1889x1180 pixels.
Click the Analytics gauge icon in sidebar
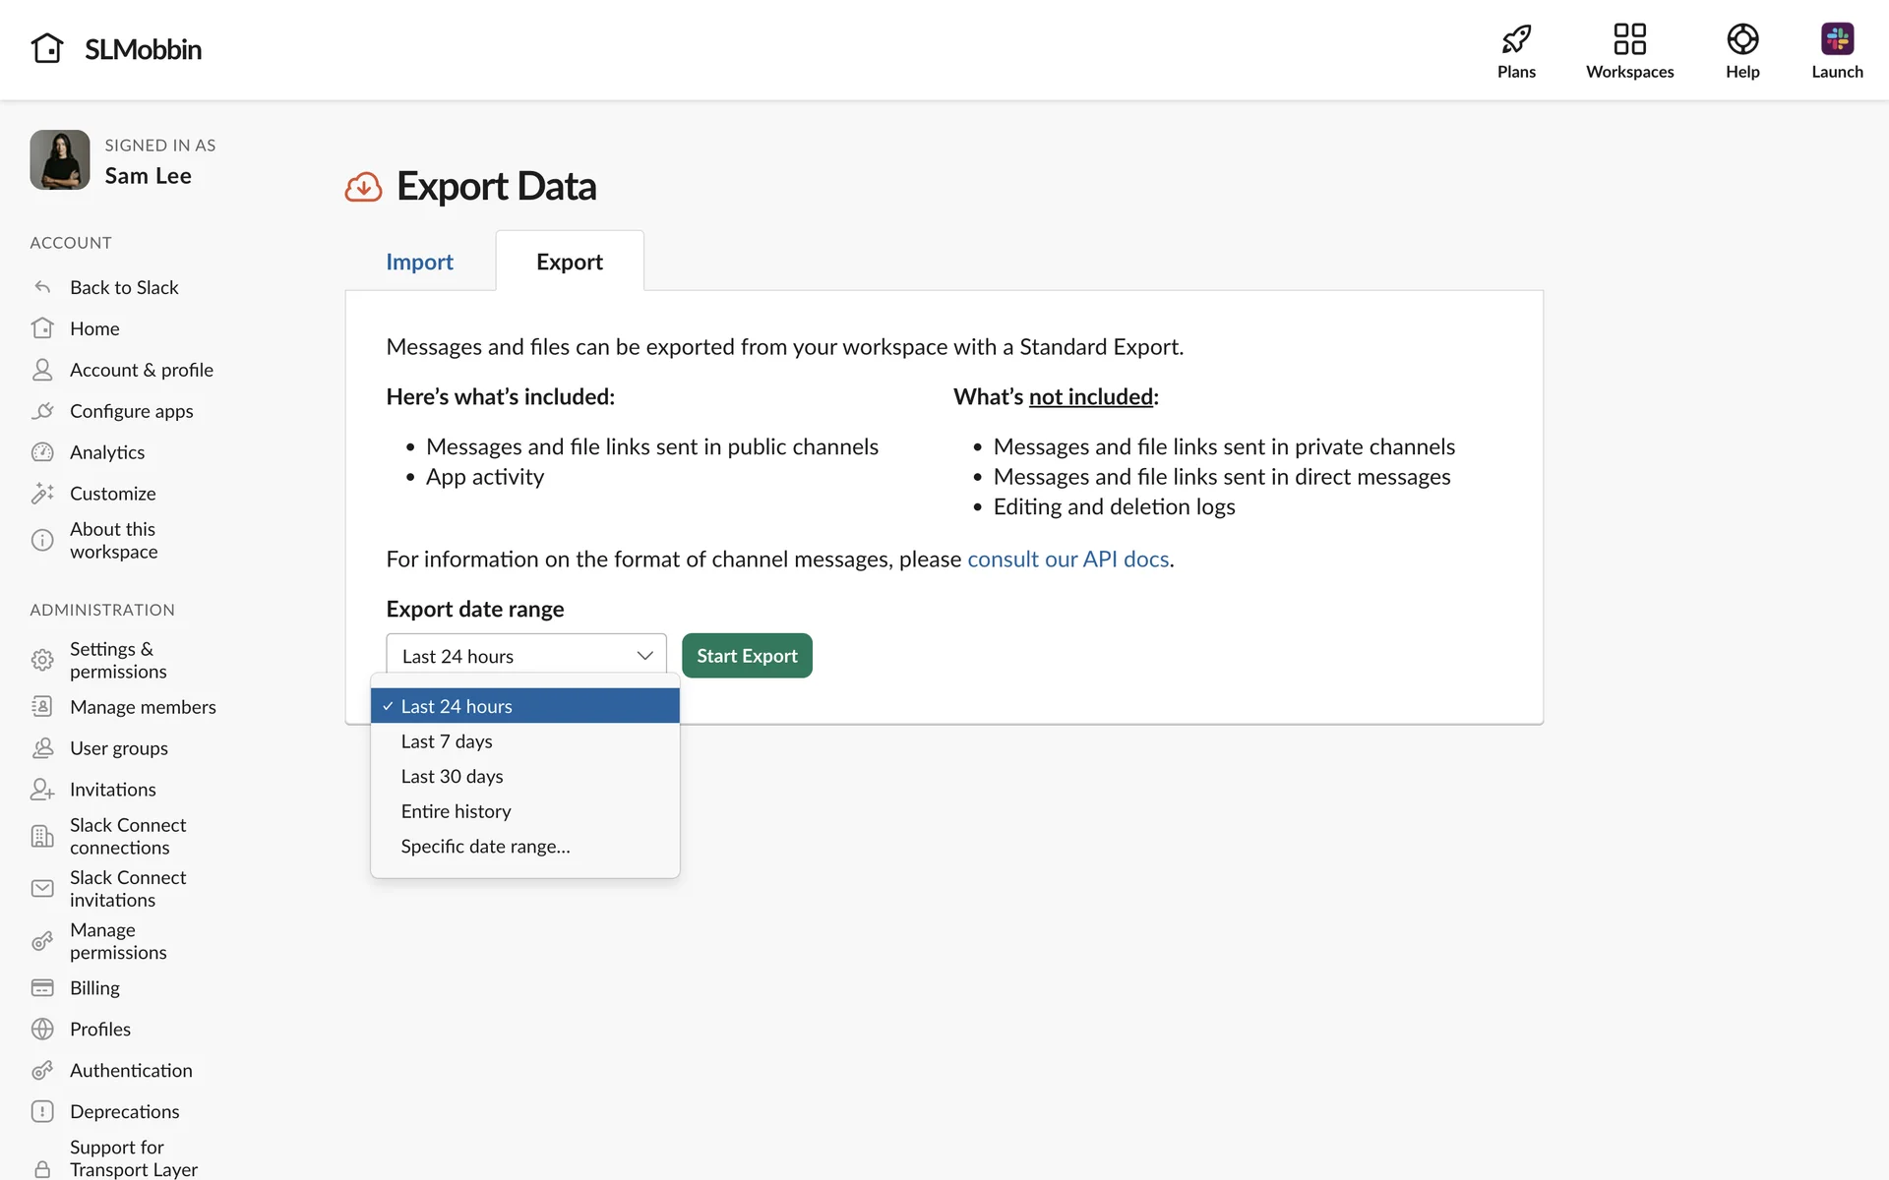42,452
